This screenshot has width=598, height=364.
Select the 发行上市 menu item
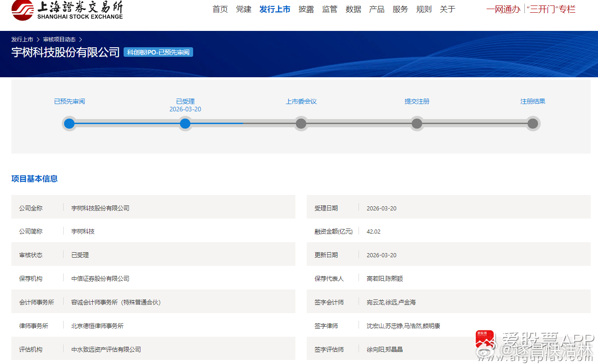tap(275, 9)
